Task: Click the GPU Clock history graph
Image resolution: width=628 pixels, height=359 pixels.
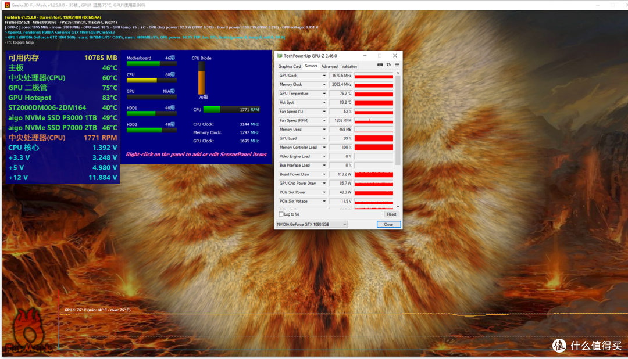Action: (x=374, y=76)
